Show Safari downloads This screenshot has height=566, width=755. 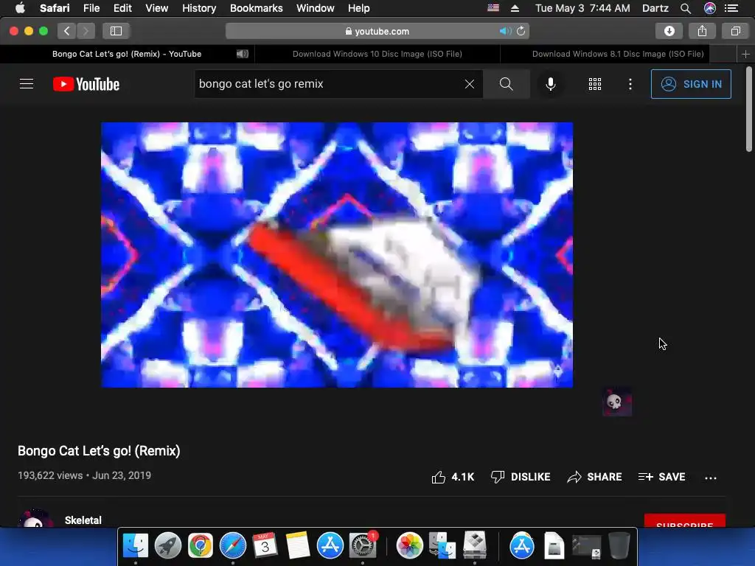[x=669, y=31]
